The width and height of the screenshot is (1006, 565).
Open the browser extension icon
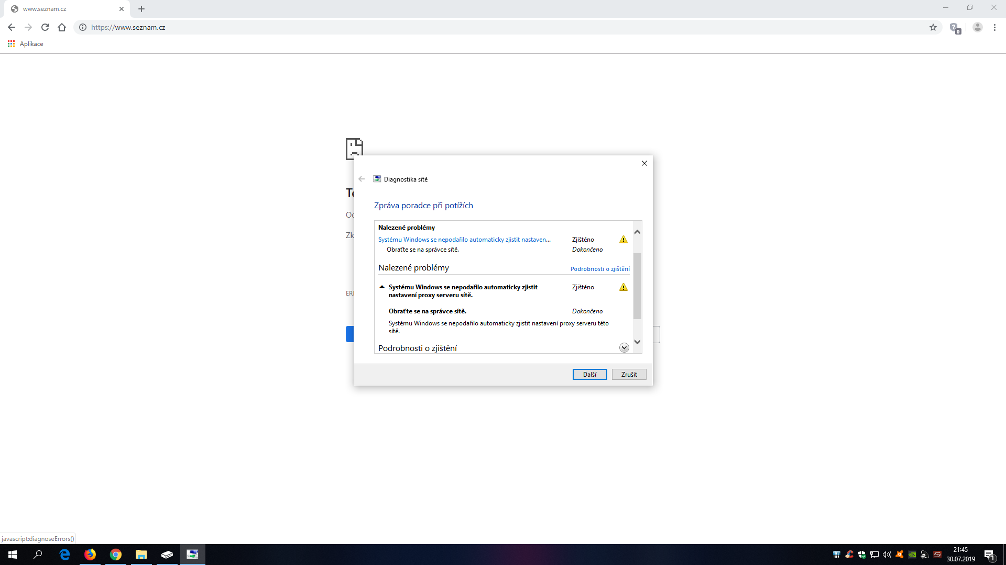[x=955, y=28]
